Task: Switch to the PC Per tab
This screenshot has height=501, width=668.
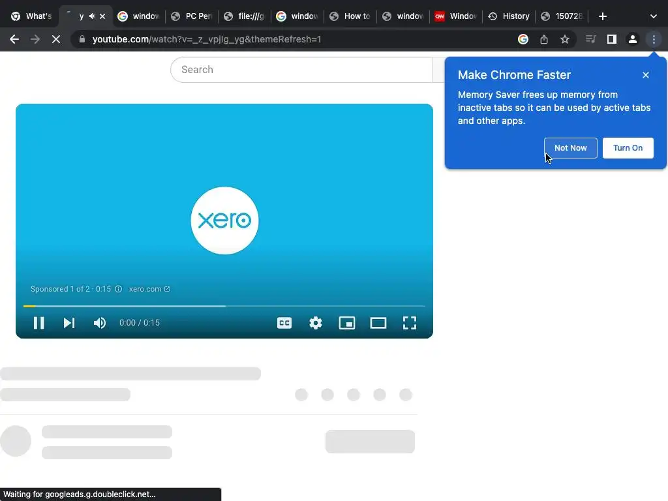Action: 192,16
